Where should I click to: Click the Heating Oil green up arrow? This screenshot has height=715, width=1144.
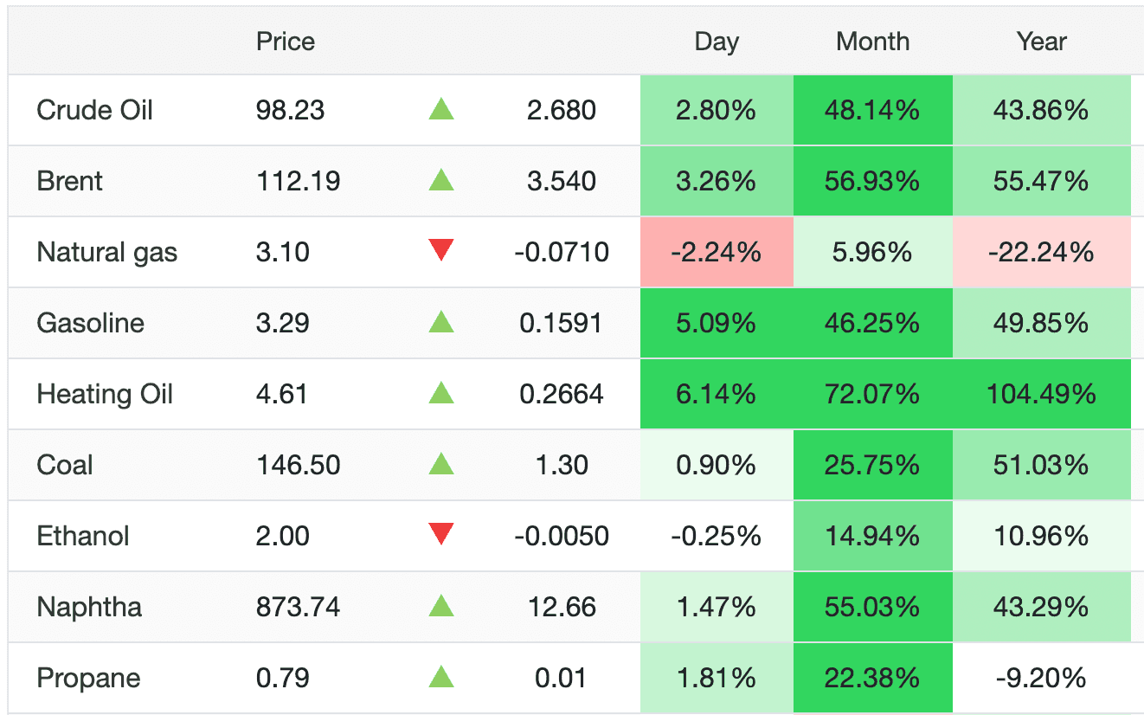point(441,394)
